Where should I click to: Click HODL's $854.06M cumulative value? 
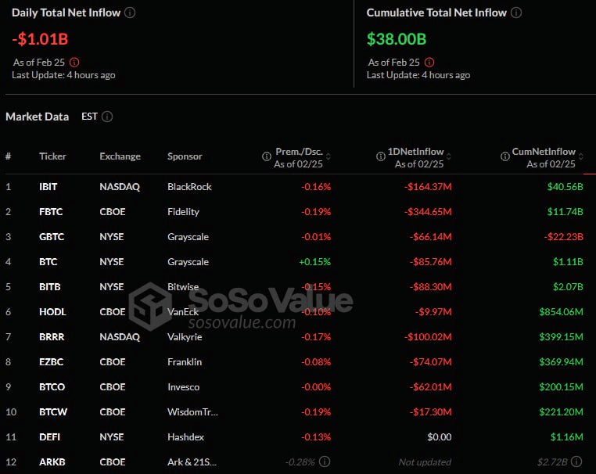click(561, 311)
